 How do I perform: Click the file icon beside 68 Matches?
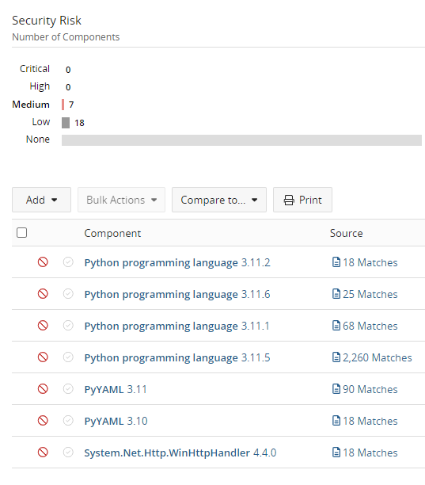(336, 326)
